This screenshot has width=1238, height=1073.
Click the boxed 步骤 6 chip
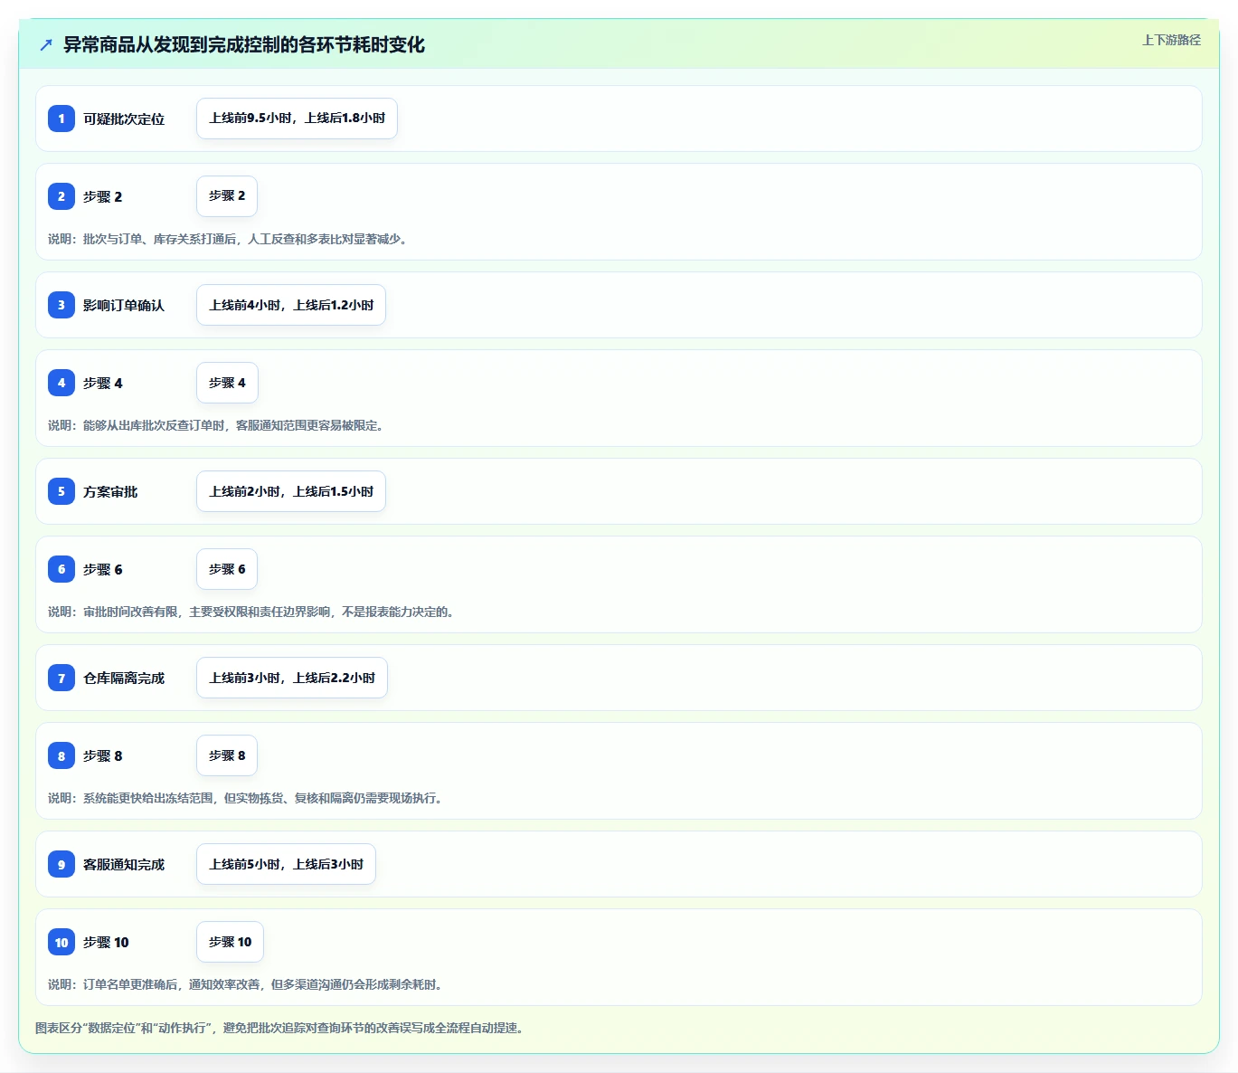pyautogui.click(x=227, y=569)
